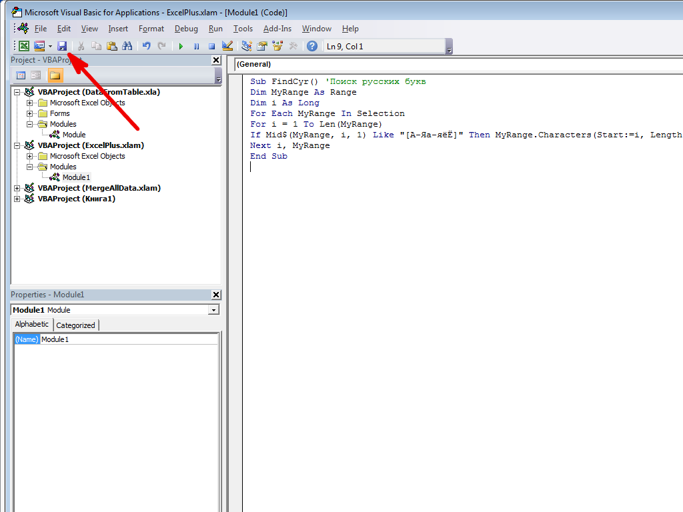Screen dimensions: 683x512
Task: Expand Microsoft Excel Objects under ExcelPlus.xlam
Action: (x=29, y=156)
